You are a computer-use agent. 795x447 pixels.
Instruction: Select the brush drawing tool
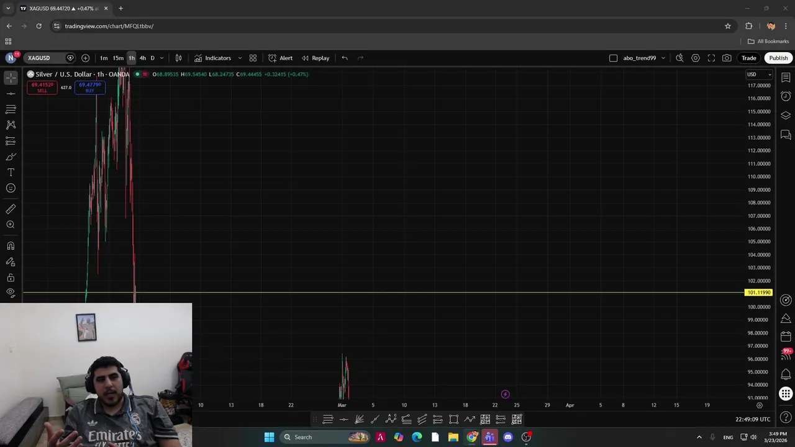tap(11, 156)
